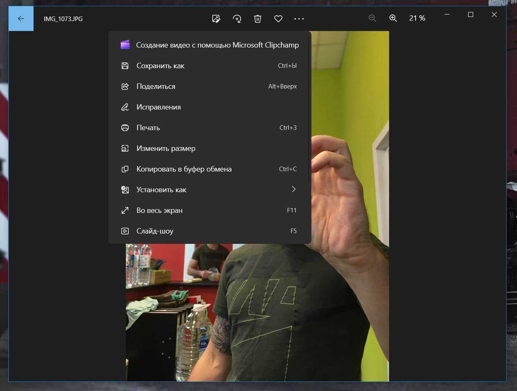Open the 21 % zoom level control
This screenshot has height=391, width=517.
417,18
